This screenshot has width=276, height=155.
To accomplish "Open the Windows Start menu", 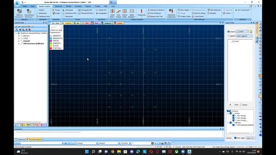I will coord(87,152).
